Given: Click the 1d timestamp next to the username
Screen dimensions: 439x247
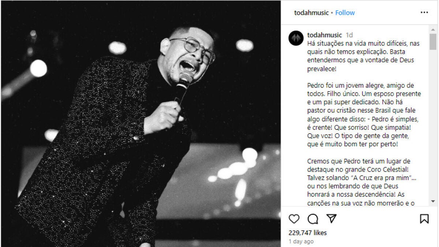Looking at the screenshot, I should click(349, 35).
